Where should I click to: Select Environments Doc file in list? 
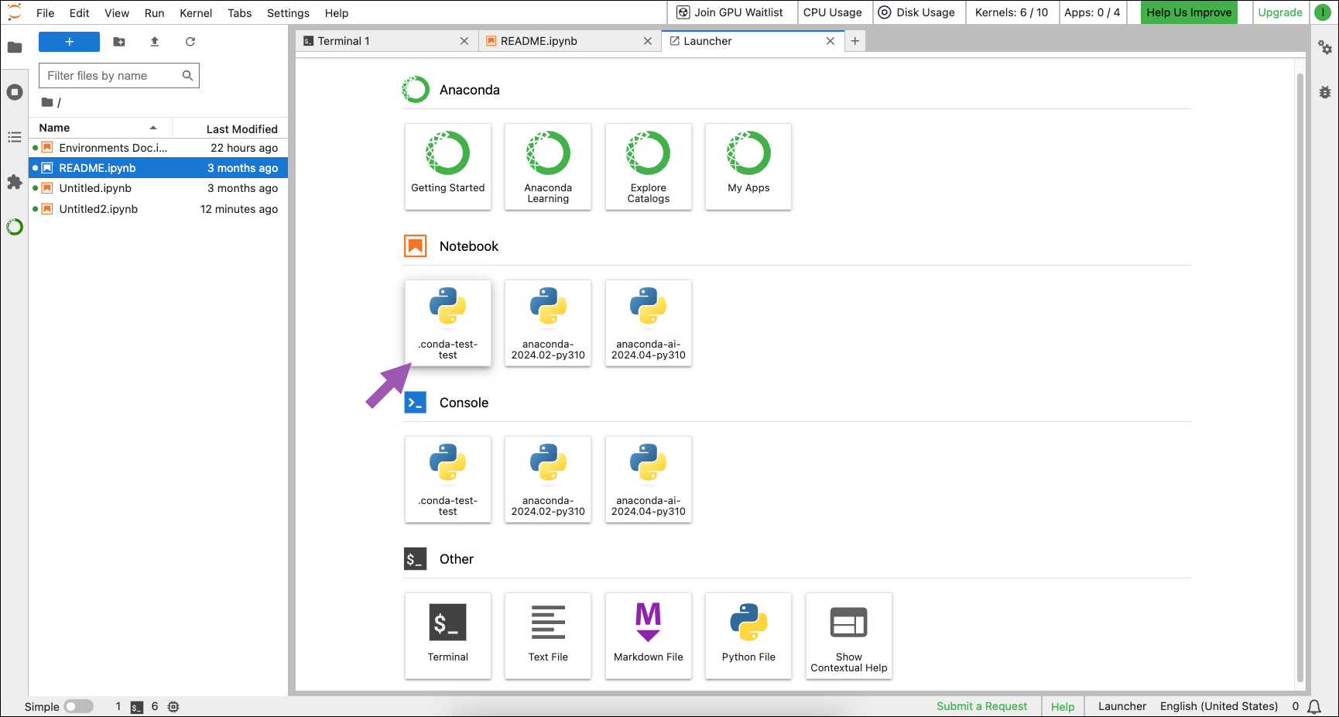click(159, 148)
